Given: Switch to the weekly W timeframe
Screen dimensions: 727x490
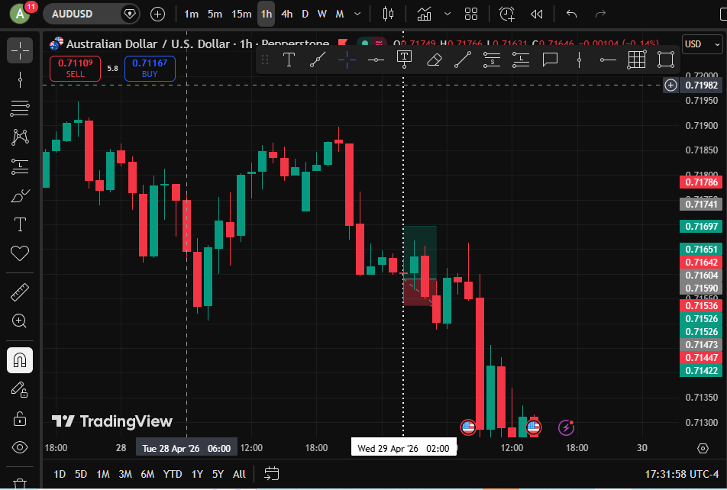Looking at the screenshot, I should pos(322,14).
